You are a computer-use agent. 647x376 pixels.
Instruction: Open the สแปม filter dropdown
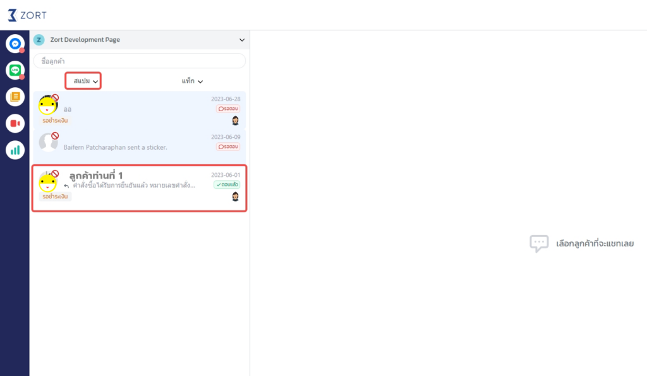pos(83,81)
